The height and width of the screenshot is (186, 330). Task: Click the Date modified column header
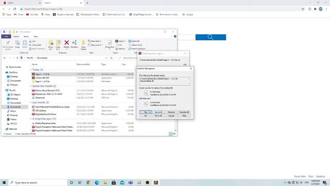coord(83,64)
